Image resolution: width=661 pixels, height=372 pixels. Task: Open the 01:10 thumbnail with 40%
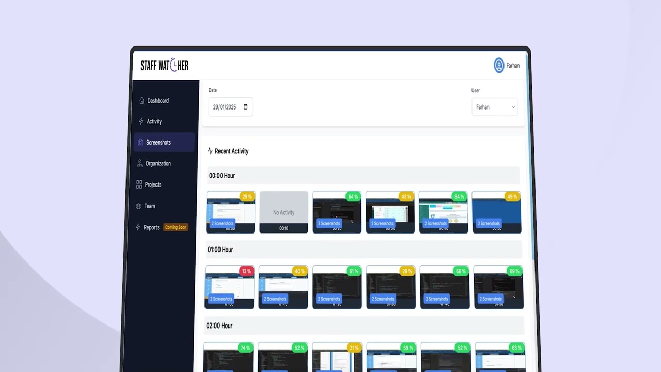[283, 287]
